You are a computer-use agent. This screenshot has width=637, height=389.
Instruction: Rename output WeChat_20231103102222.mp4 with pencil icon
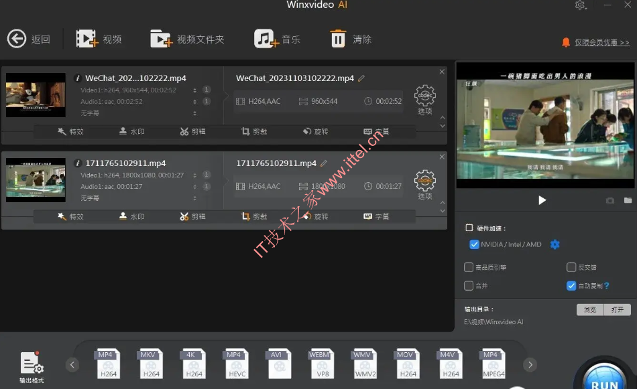pos(361,78)
